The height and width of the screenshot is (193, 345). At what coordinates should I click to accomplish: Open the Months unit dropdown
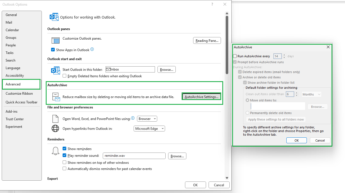(x=312, y=94)
